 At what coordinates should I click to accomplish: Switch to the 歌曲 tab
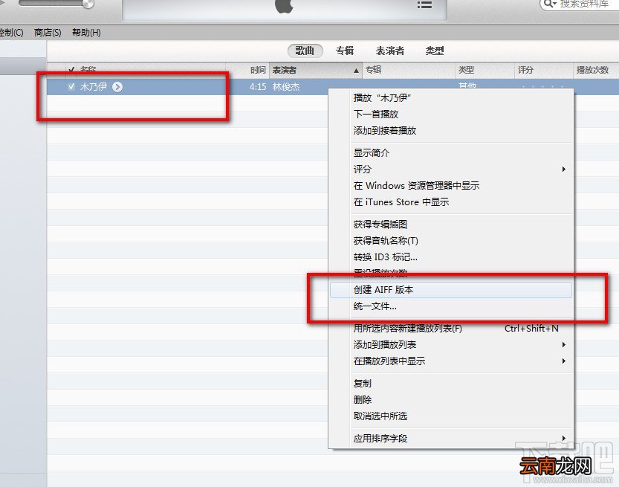click(x=305, y=51)
